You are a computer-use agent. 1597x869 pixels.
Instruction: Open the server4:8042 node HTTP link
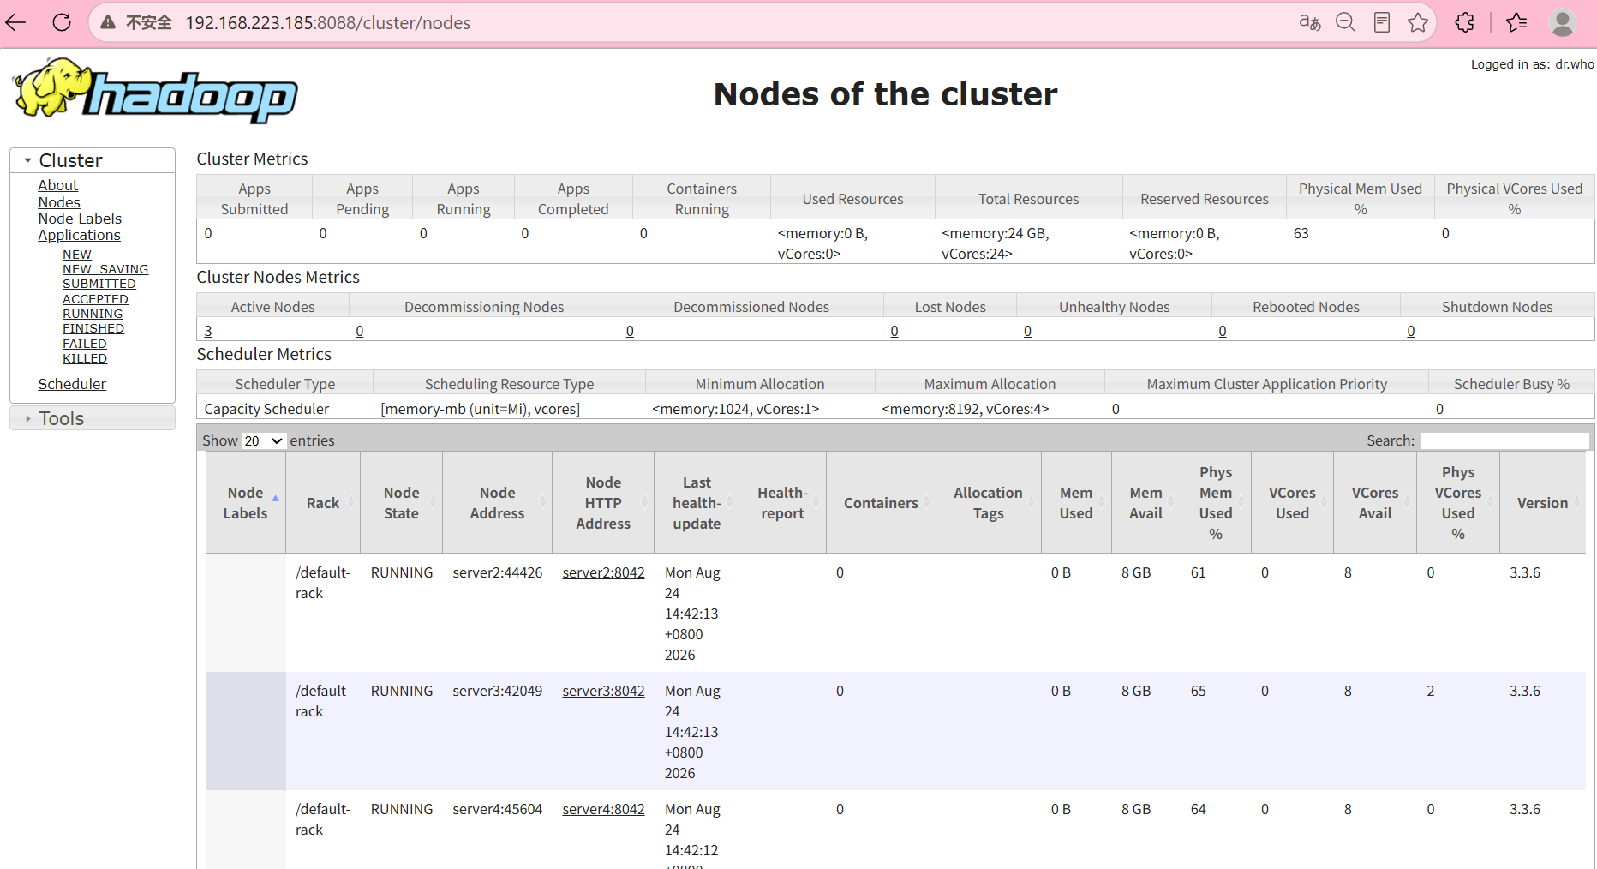click(x=603, y=809)
